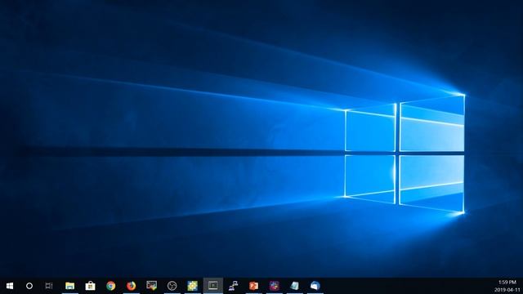The image size is (523, 294).
Task: Launch Firefox from the taskbar
Action: (x=131, y=286)
